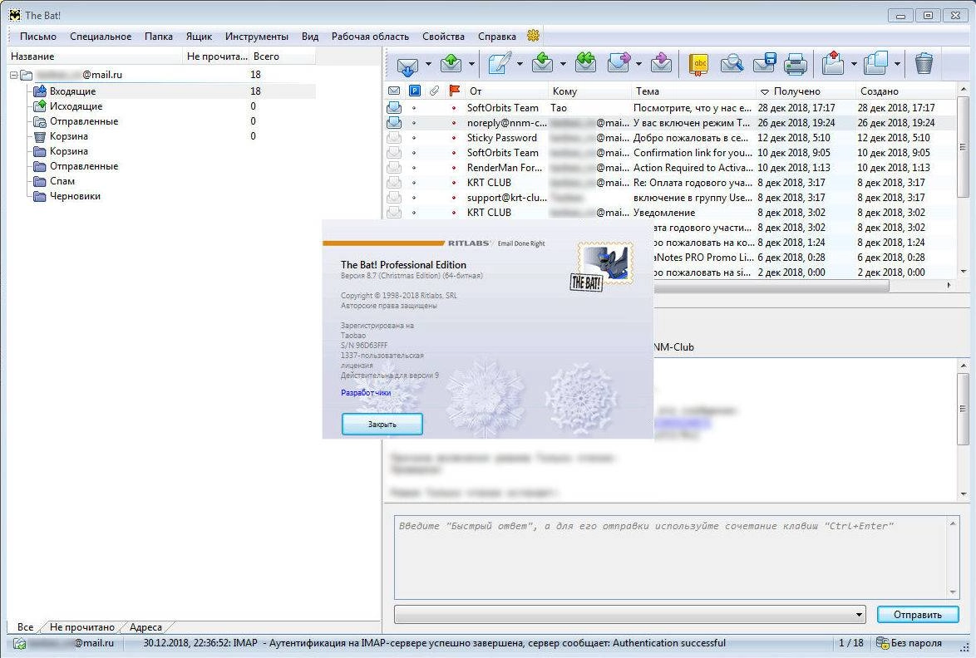Click the gear icon after Справка menu

(x=533, y=36)
